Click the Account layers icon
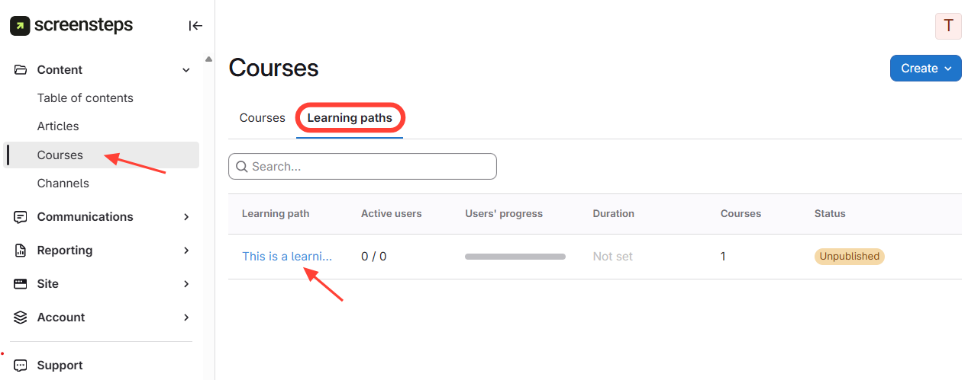Image resolution: width=968 pixels, height=380 pixels. click(x=21, y=318)
